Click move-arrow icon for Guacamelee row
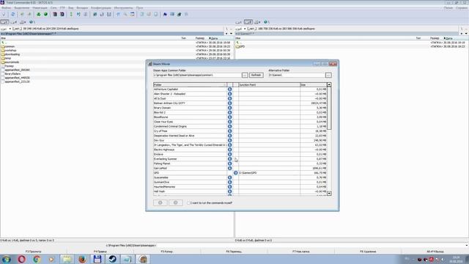 coord(229,177)
